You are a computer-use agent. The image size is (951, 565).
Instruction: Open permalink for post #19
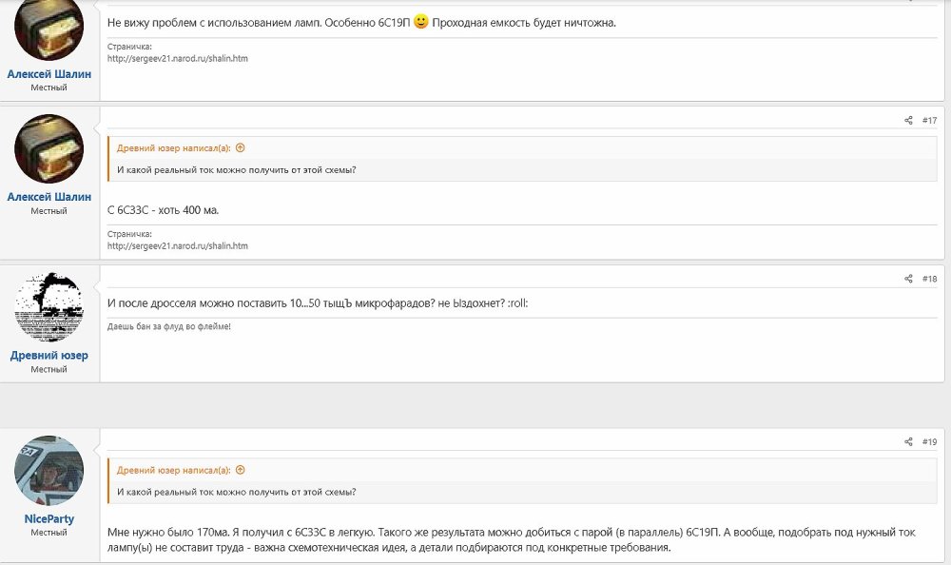pos(929,442)
